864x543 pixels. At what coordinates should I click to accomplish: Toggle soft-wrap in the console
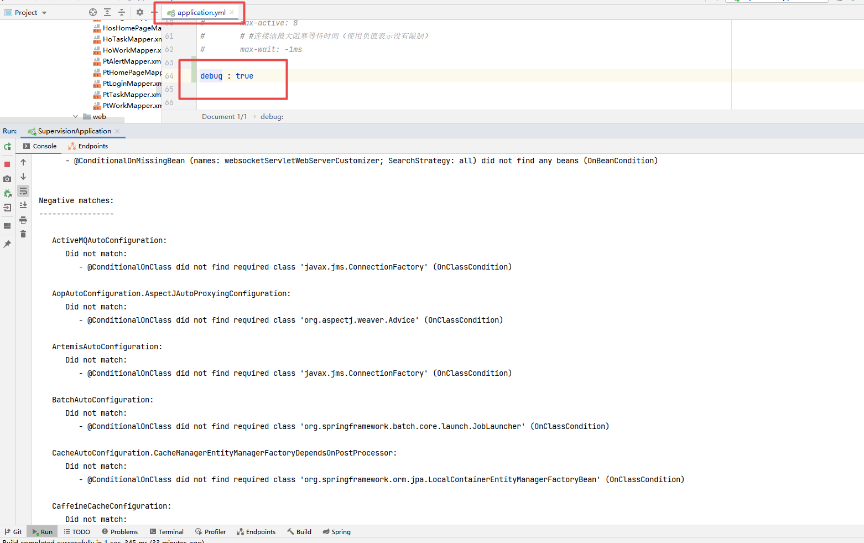click(23, 191)
